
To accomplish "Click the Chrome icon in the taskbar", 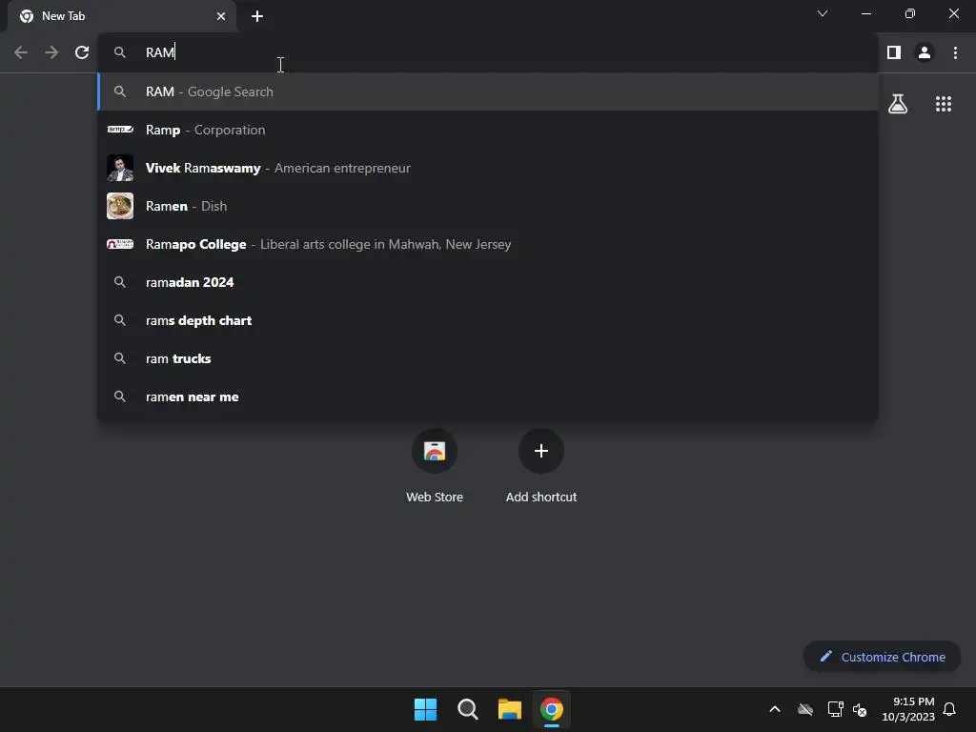I will tap(552, 709).
